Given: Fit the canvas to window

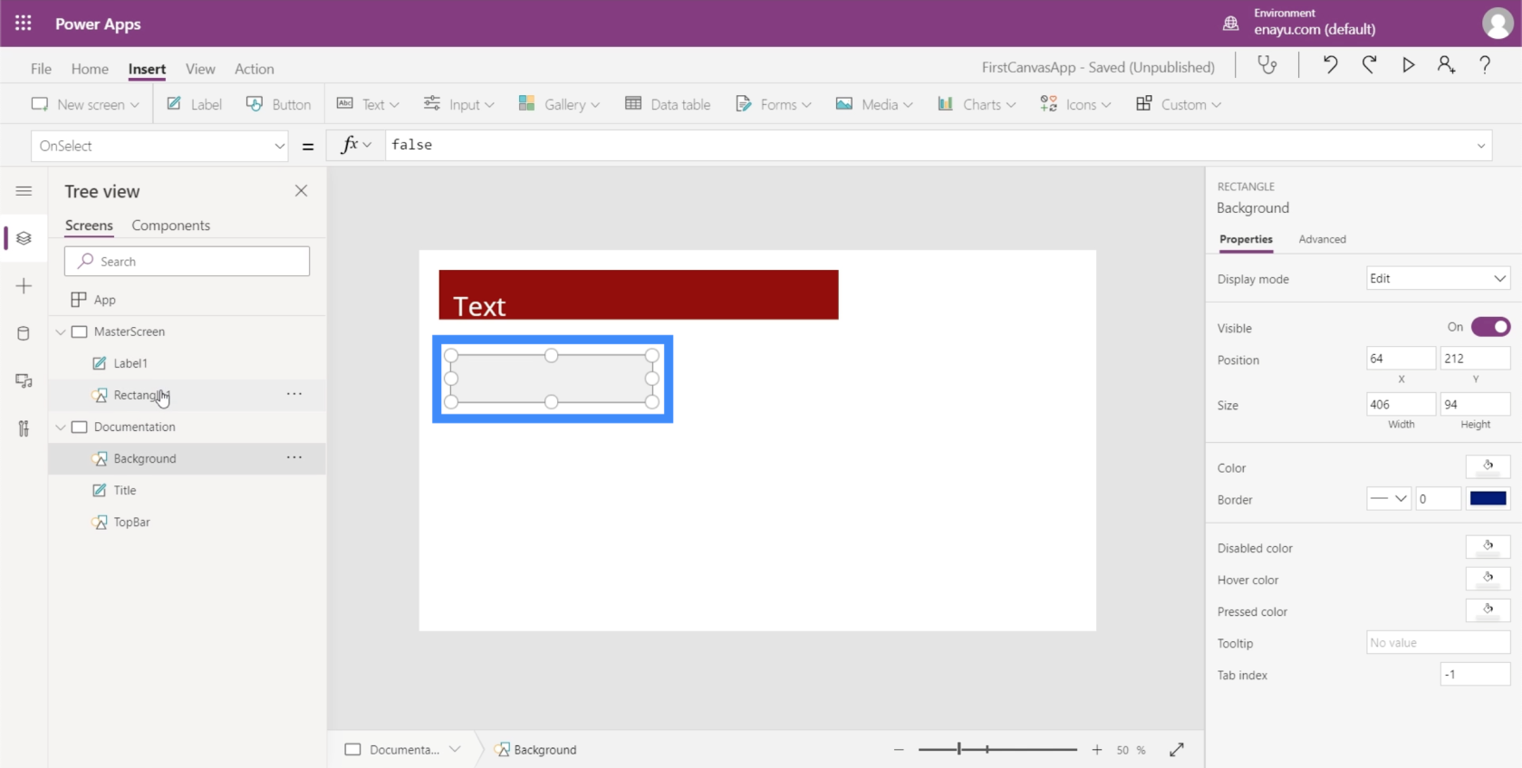Looking at the screenshot, I should pos(1177,750).
